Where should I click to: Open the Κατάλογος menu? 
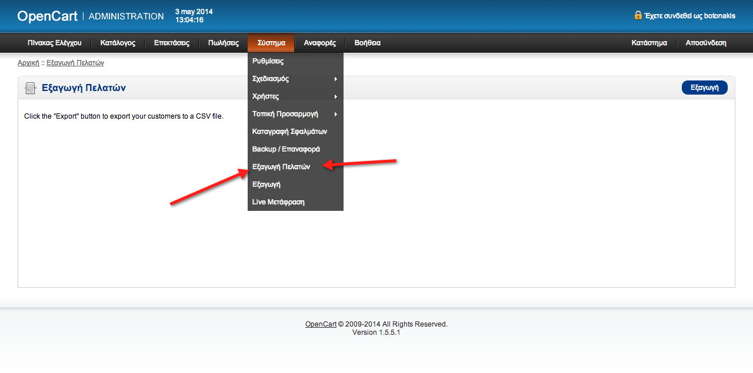click(x=118, y=43)
